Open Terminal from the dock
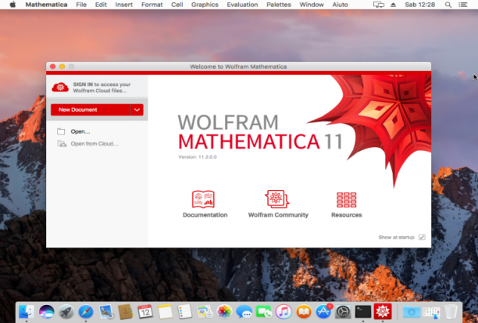Viewport: 478px width, 323px height. (363, 312)
